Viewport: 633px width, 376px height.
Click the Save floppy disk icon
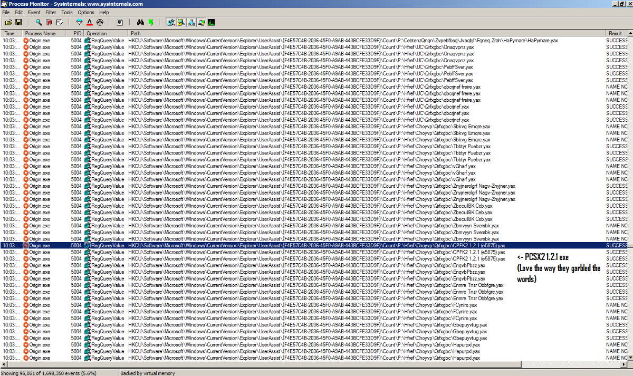tap(18, 22)
